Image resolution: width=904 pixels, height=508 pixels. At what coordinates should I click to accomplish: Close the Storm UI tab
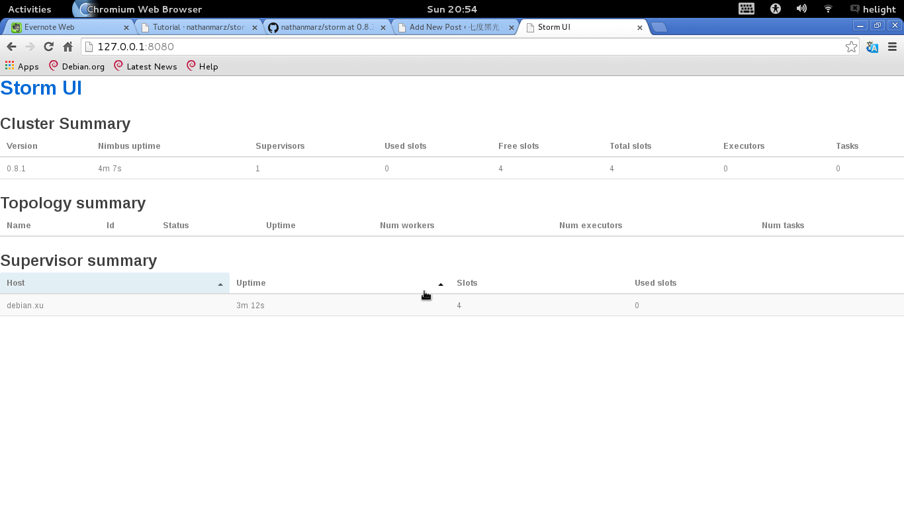tap(640, 28)
